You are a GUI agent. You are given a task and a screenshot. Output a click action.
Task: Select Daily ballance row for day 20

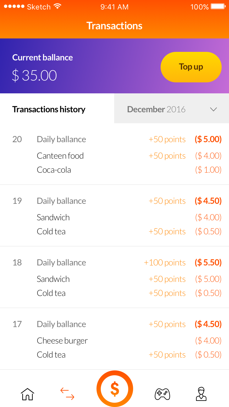[61, 139]
